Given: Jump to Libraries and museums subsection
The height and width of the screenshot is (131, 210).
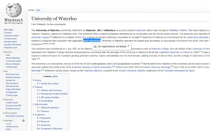Looking at the screenshot, I should coord(51,90).
